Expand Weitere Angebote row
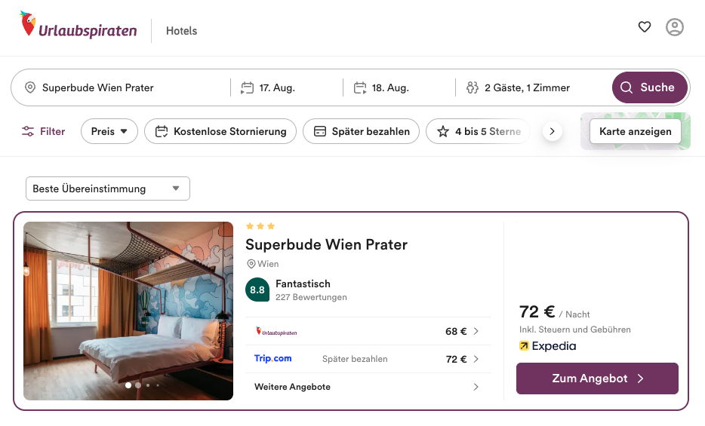This screenshot has width=705, height=426. tap(368, 387)
